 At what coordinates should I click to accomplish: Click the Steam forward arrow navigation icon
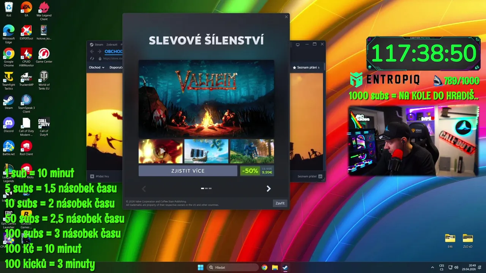(x=99, y=52)
